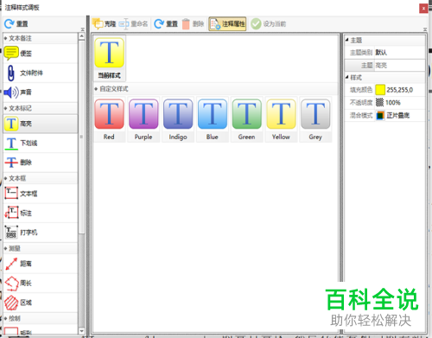Select the 声音 speaker tool
The height and width of the screenshot is (338, 432).
(x=41, y=92)
